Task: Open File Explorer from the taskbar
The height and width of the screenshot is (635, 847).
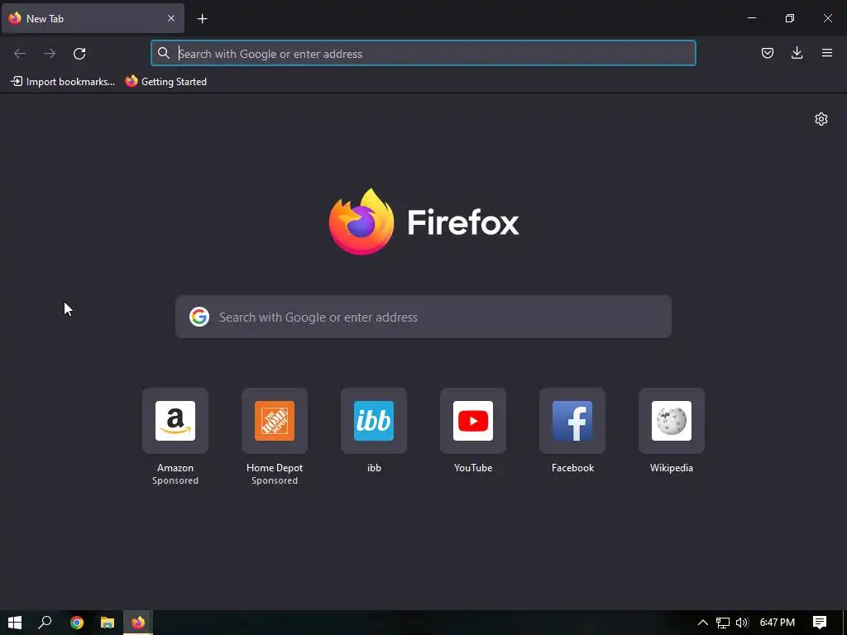Action: click(107, 623)
